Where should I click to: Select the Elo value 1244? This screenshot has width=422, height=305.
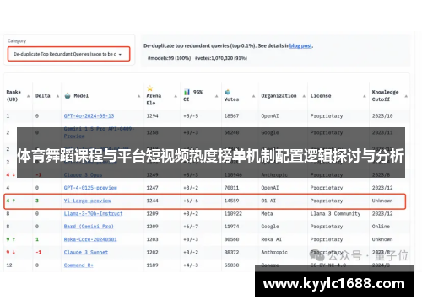coord(152,201)
